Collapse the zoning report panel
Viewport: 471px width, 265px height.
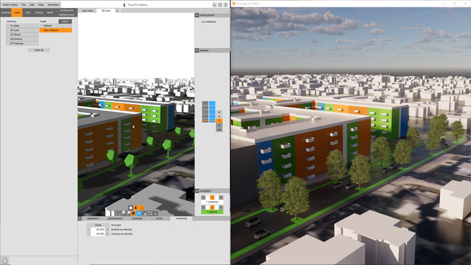pyautogui.click(x=196, y=15)
